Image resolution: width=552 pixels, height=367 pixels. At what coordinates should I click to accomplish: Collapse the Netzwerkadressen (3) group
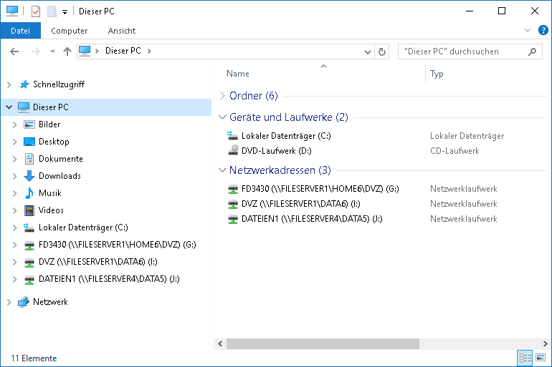click(x=222, y=170)
